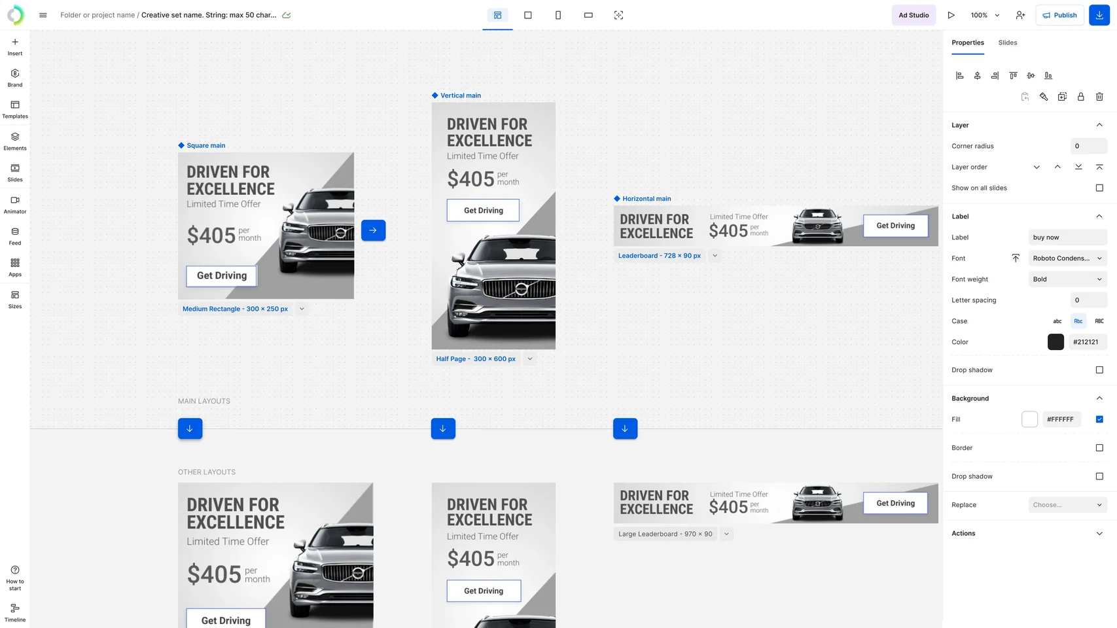Open the zoom level 100% dropdown
Viewport: 1117px width, 628px height.
[985, 15]
